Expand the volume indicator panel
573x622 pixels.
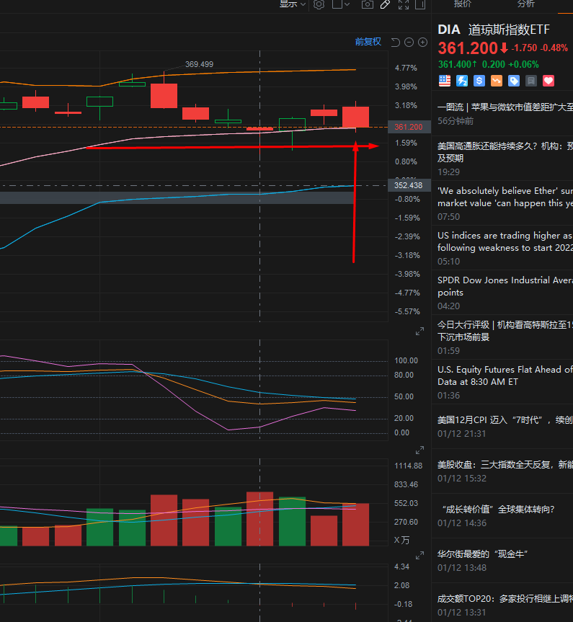419,556
